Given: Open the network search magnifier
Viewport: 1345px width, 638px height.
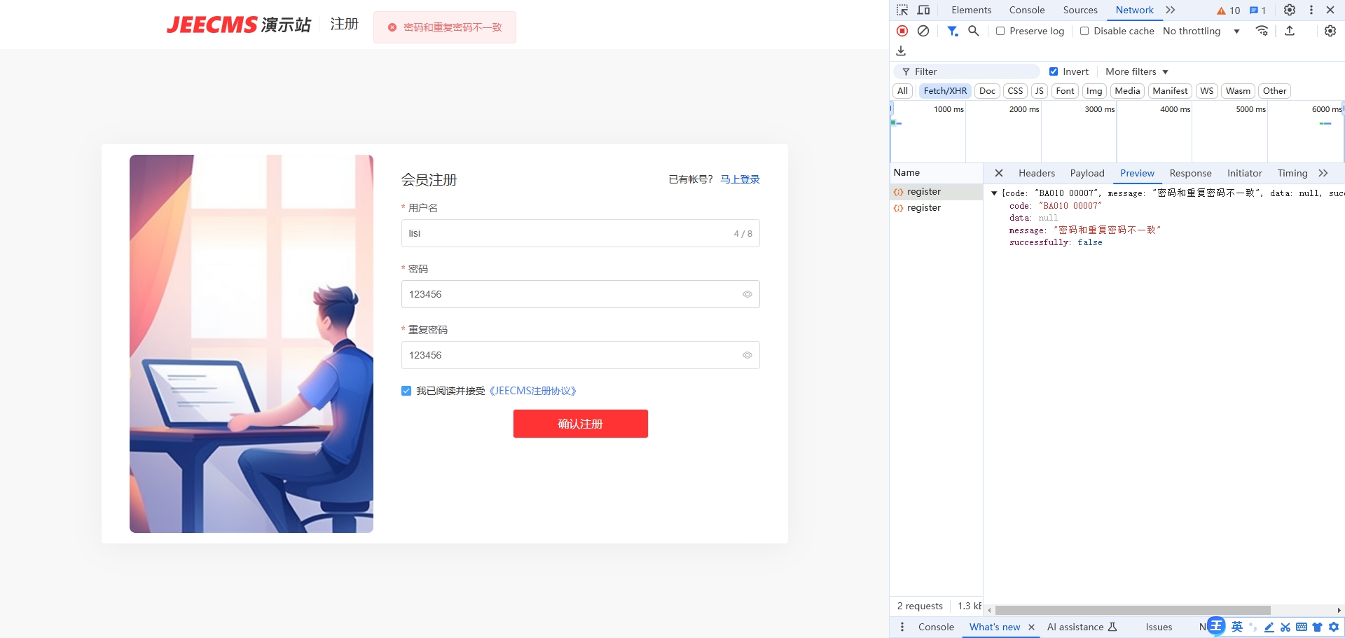Looking at the screenshot, I should 974,31.
